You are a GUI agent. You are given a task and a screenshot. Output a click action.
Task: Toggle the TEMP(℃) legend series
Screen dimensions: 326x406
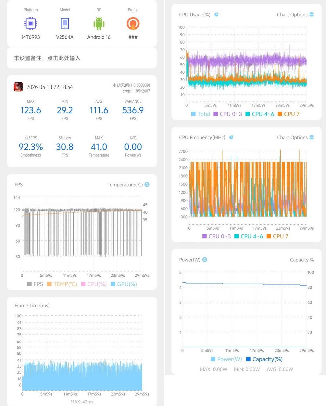coord(62,284)
